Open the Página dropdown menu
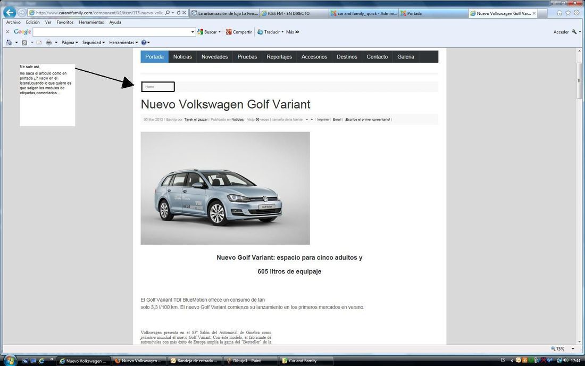 coord(70,43)
